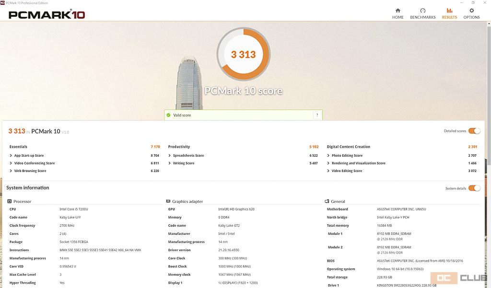This screenshot has height=288, width=491.
Task: Click the Motherboard 'ASUSTeK COMPUTER INC. UN65U' value
Action: pyautogui.click(x=401, y=209)
